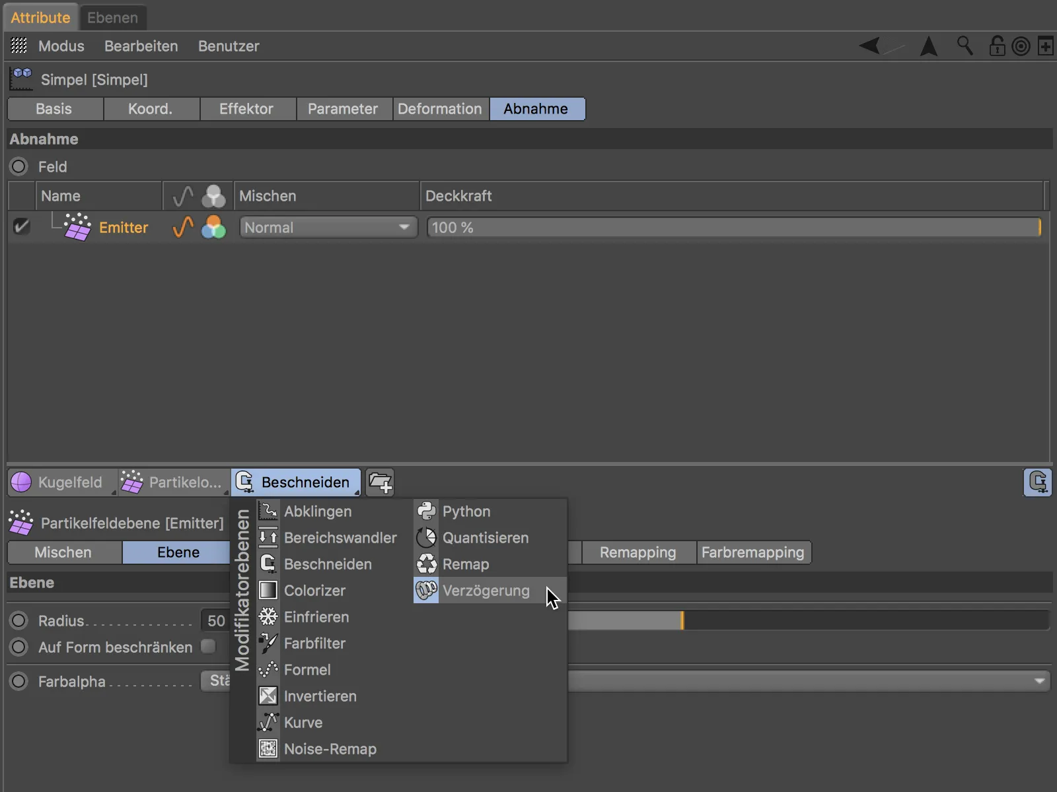Open the search magnifier icon
This screenshot has width=1057, height=792.
[965, 46]
